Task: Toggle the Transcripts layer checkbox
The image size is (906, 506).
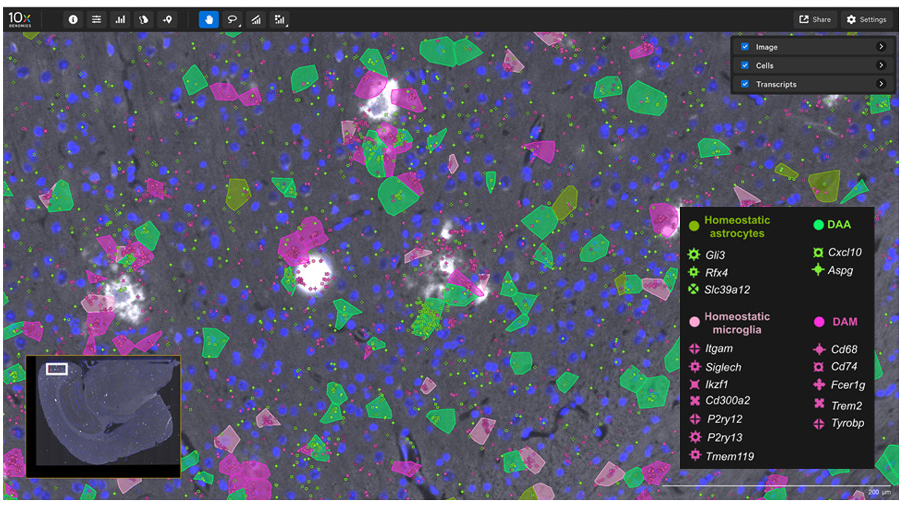Action: pos(745,83)
